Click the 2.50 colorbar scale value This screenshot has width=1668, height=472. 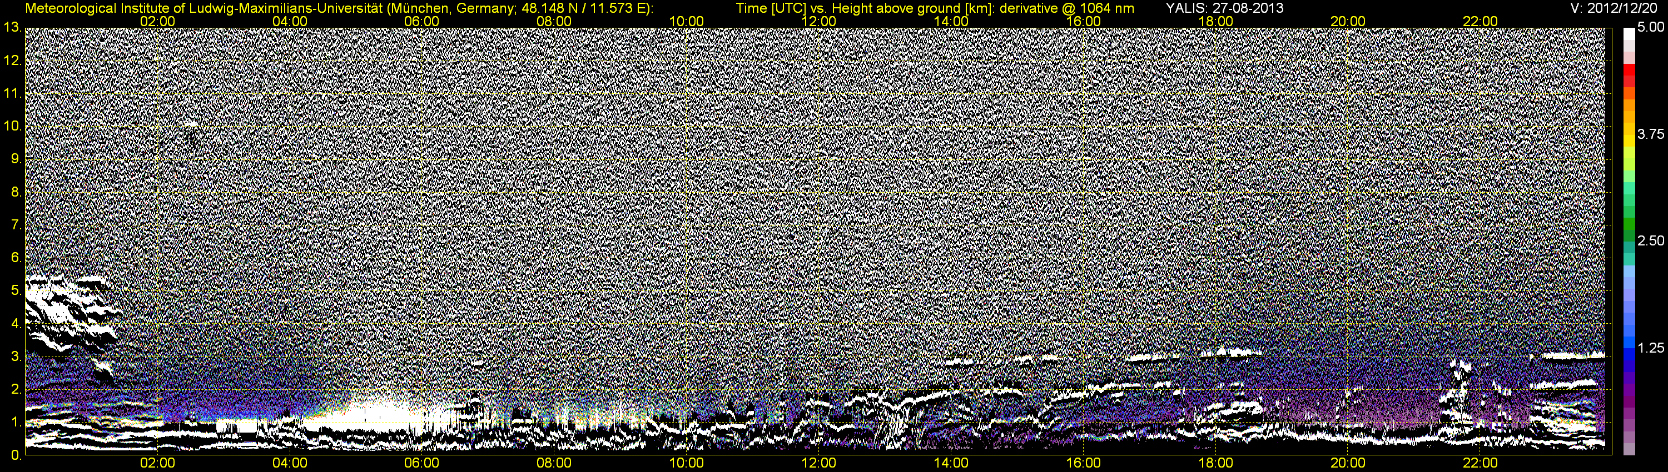tap(1651, 241)
